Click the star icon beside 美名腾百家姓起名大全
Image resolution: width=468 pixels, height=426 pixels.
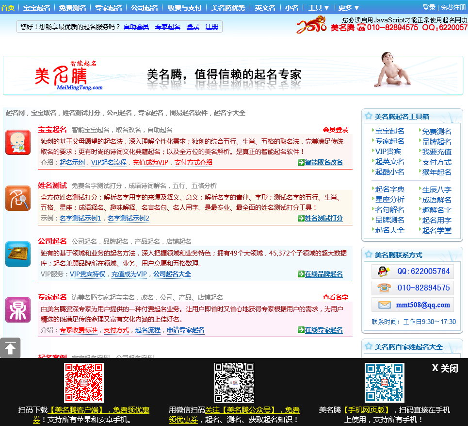click(x=369, y=346)
